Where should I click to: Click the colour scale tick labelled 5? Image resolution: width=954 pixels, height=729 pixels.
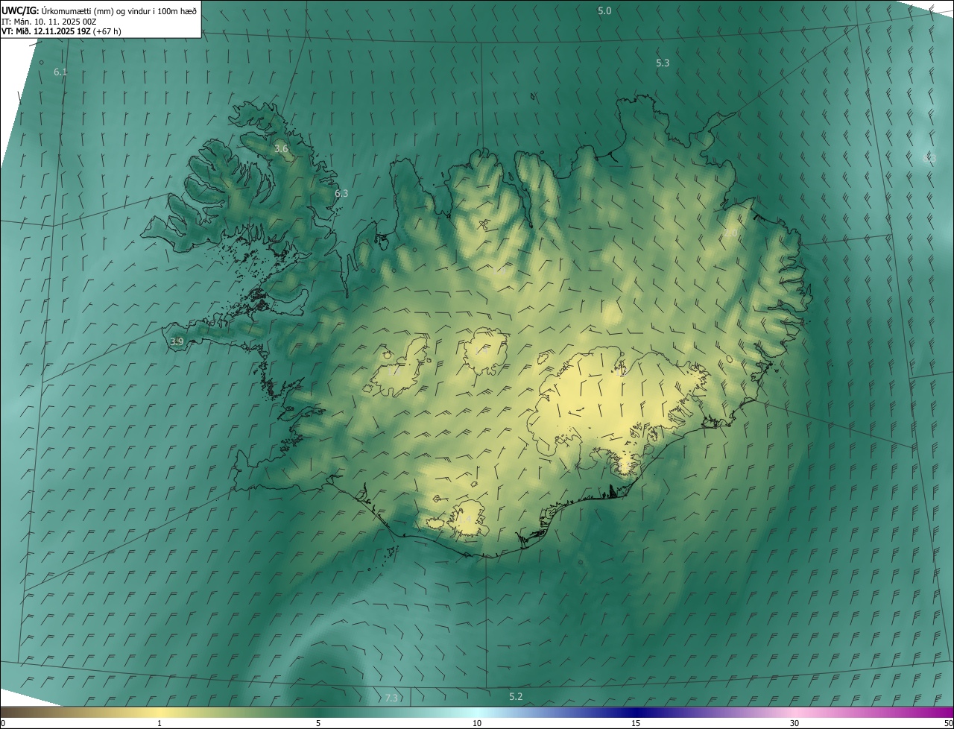(x=318, y=723)
